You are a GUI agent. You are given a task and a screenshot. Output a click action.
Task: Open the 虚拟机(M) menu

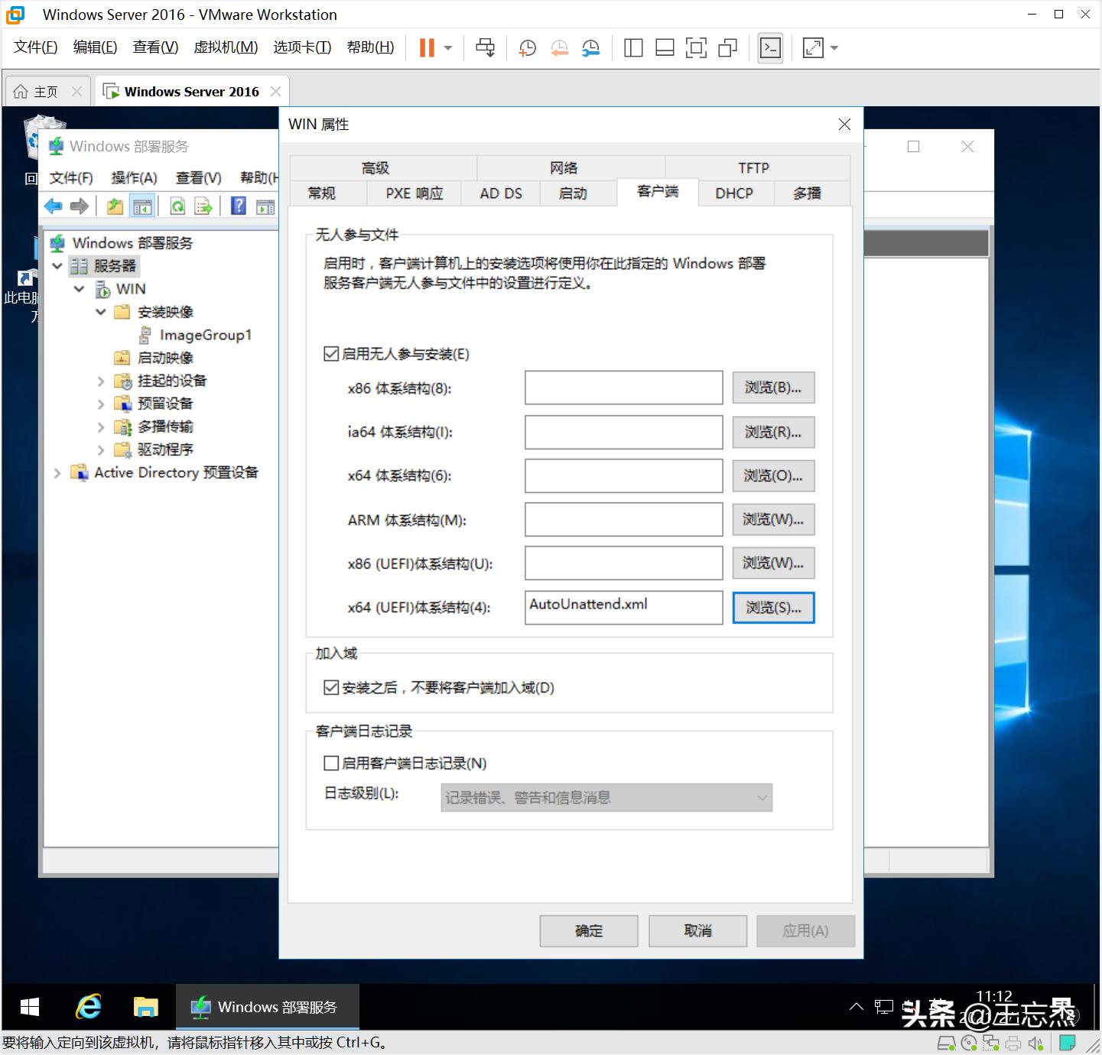tap(226, 47)
